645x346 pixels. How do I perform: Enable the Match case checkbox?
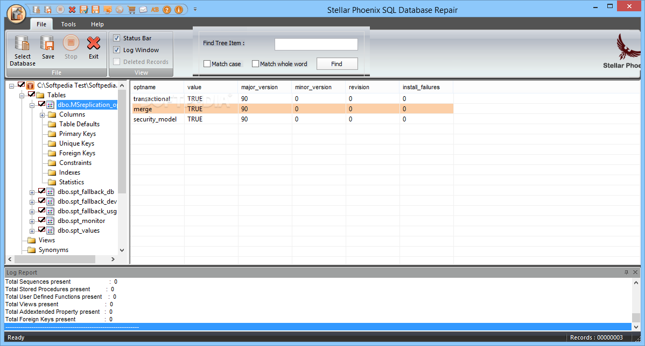[x=207, y=63]
